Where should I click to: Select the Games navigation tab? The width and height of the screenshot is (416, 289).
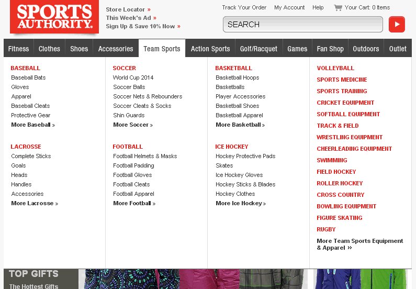pyautogui.click(x=297, y=49)
